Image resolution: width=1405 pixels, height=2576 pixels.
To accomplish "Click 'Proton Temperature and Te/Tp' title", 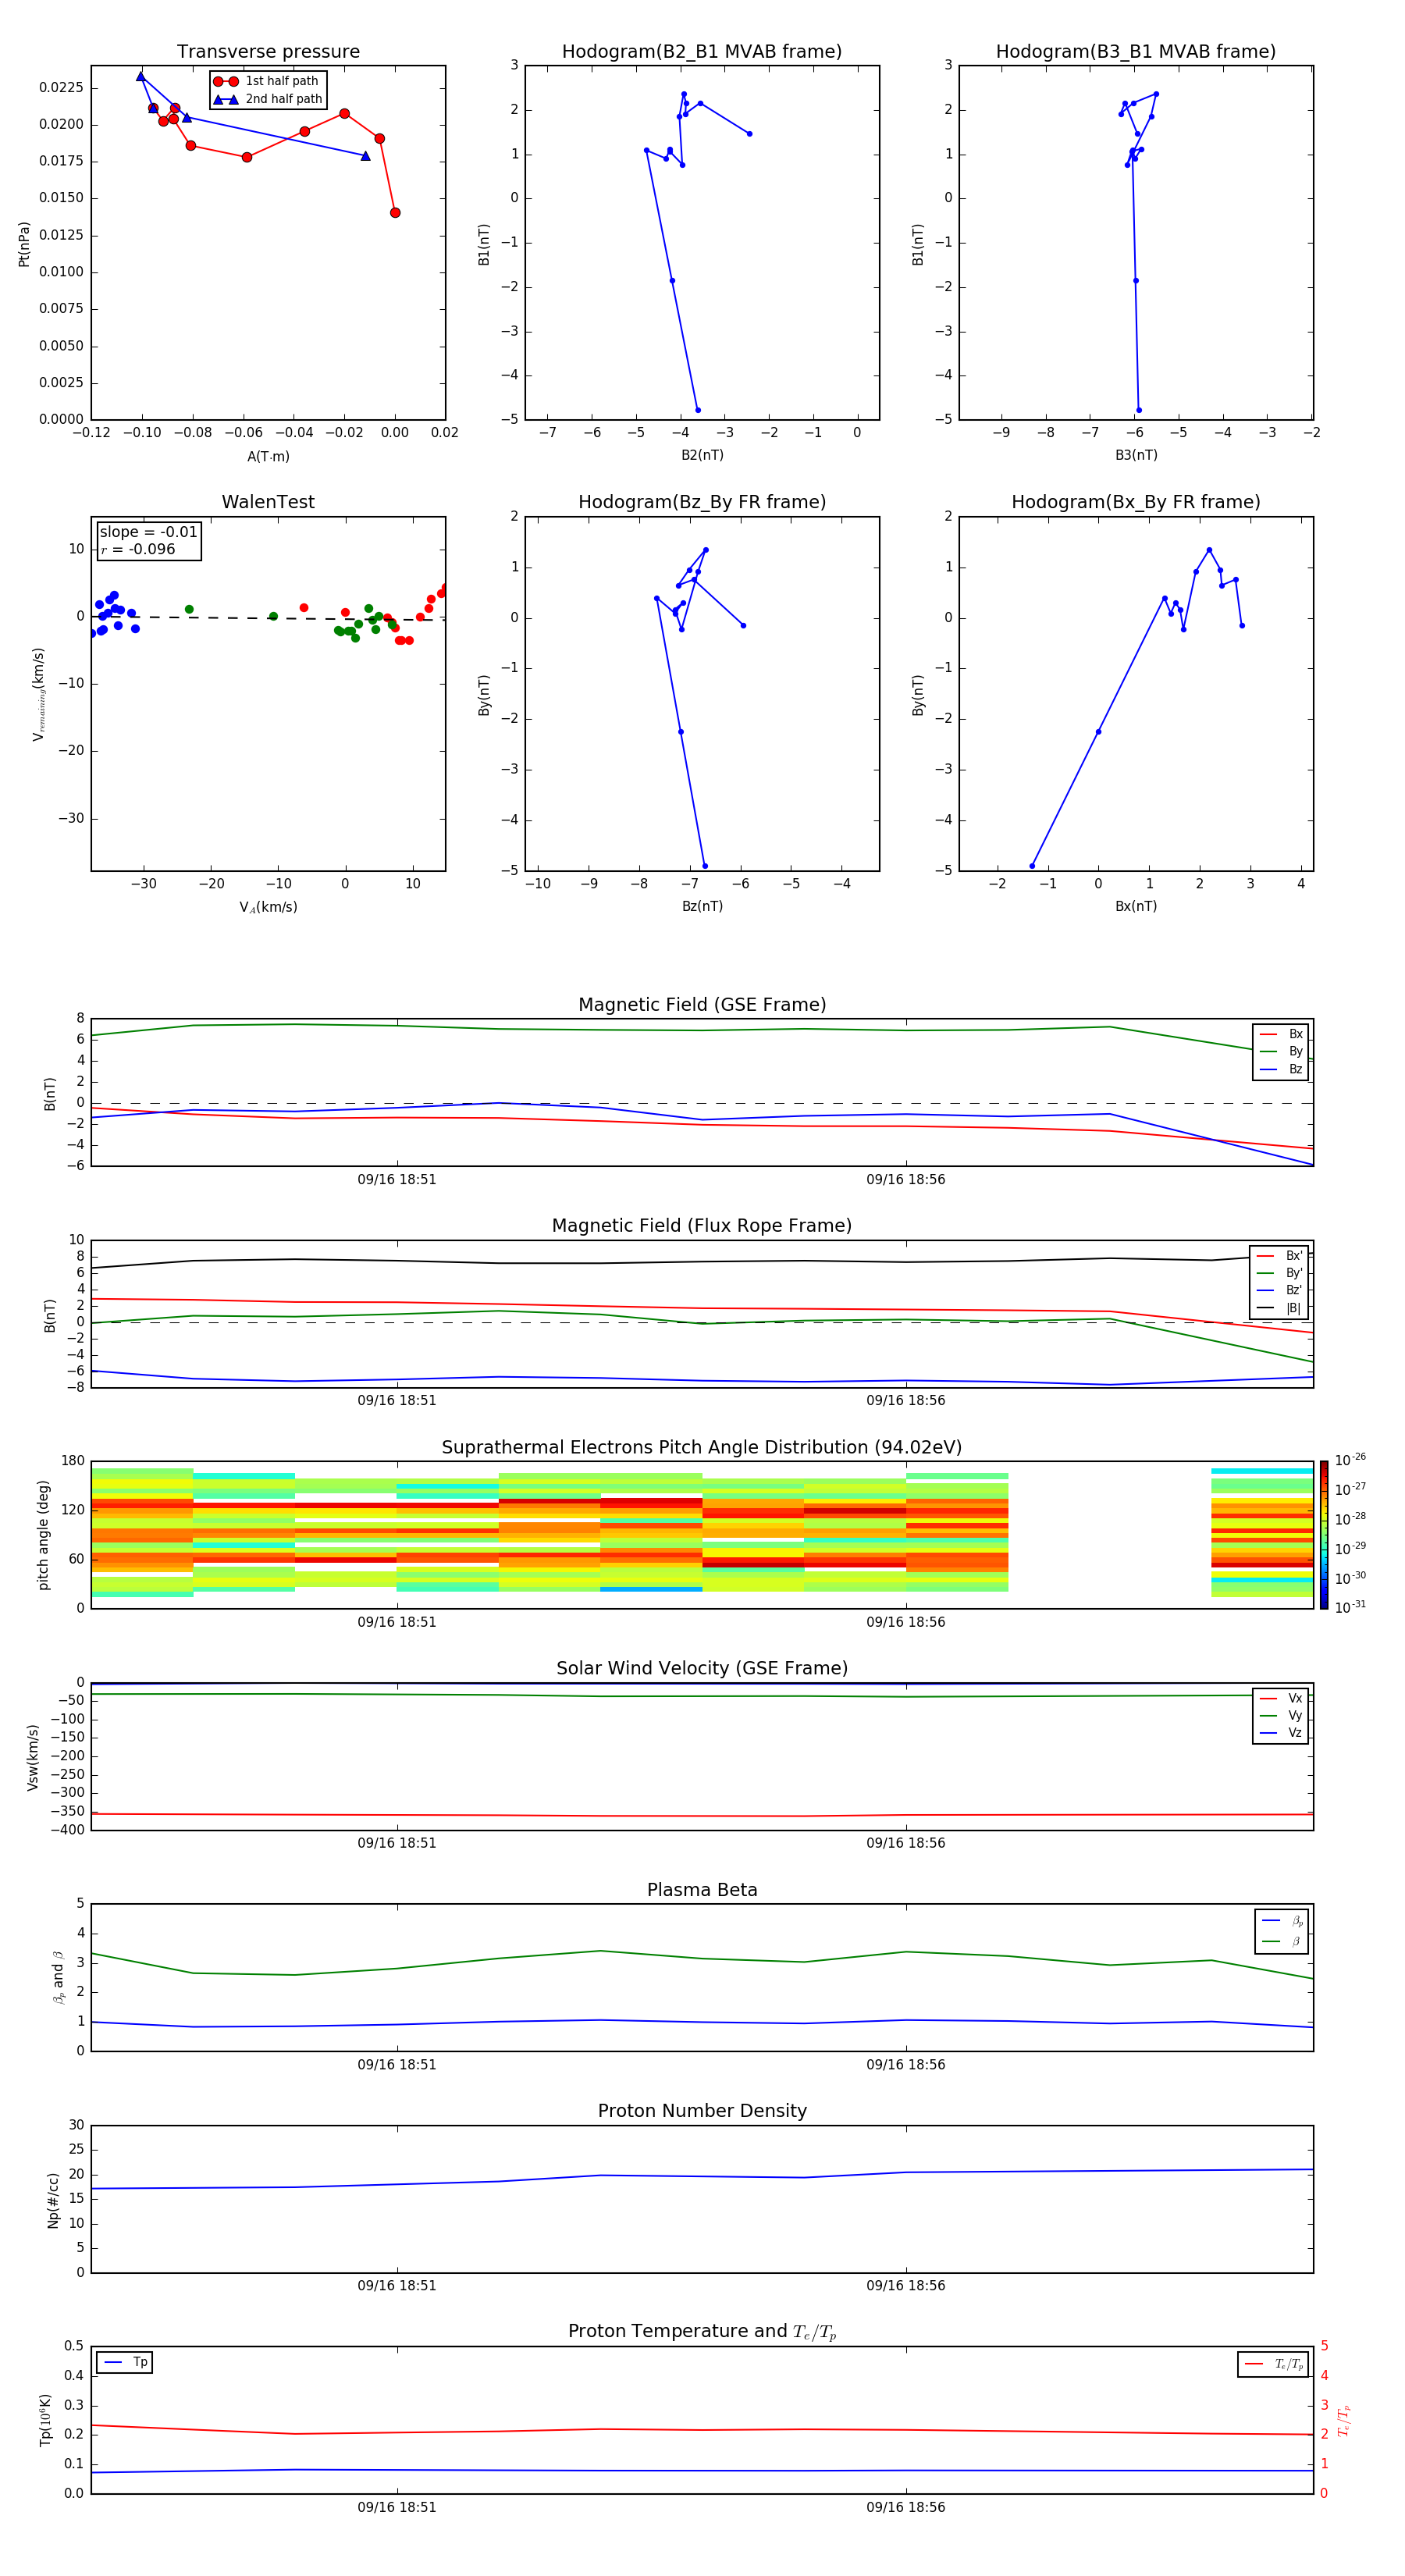I will pyautogui.click(x=702, y=2332).
